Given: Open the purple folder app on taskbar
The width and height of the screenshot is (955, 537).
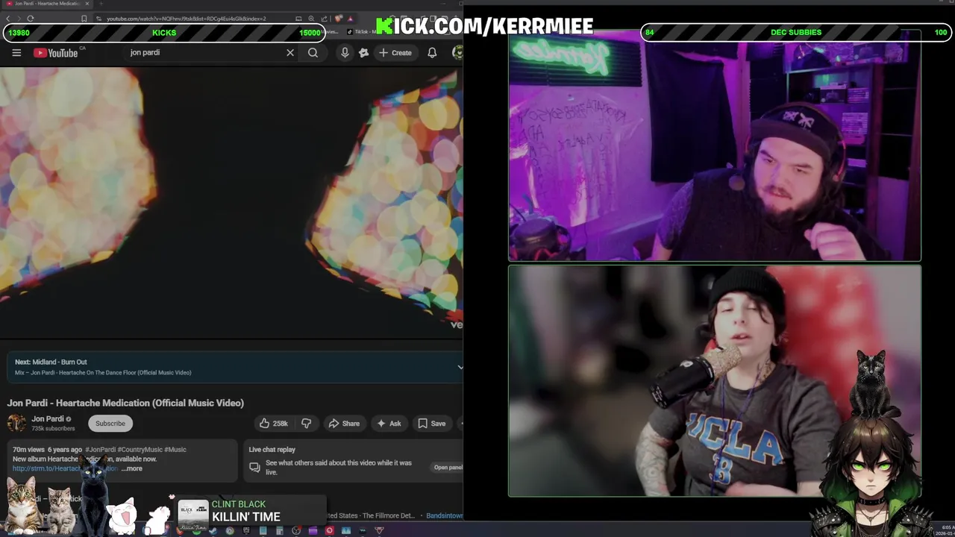Looking at the screenshot, I should point(313,531).
